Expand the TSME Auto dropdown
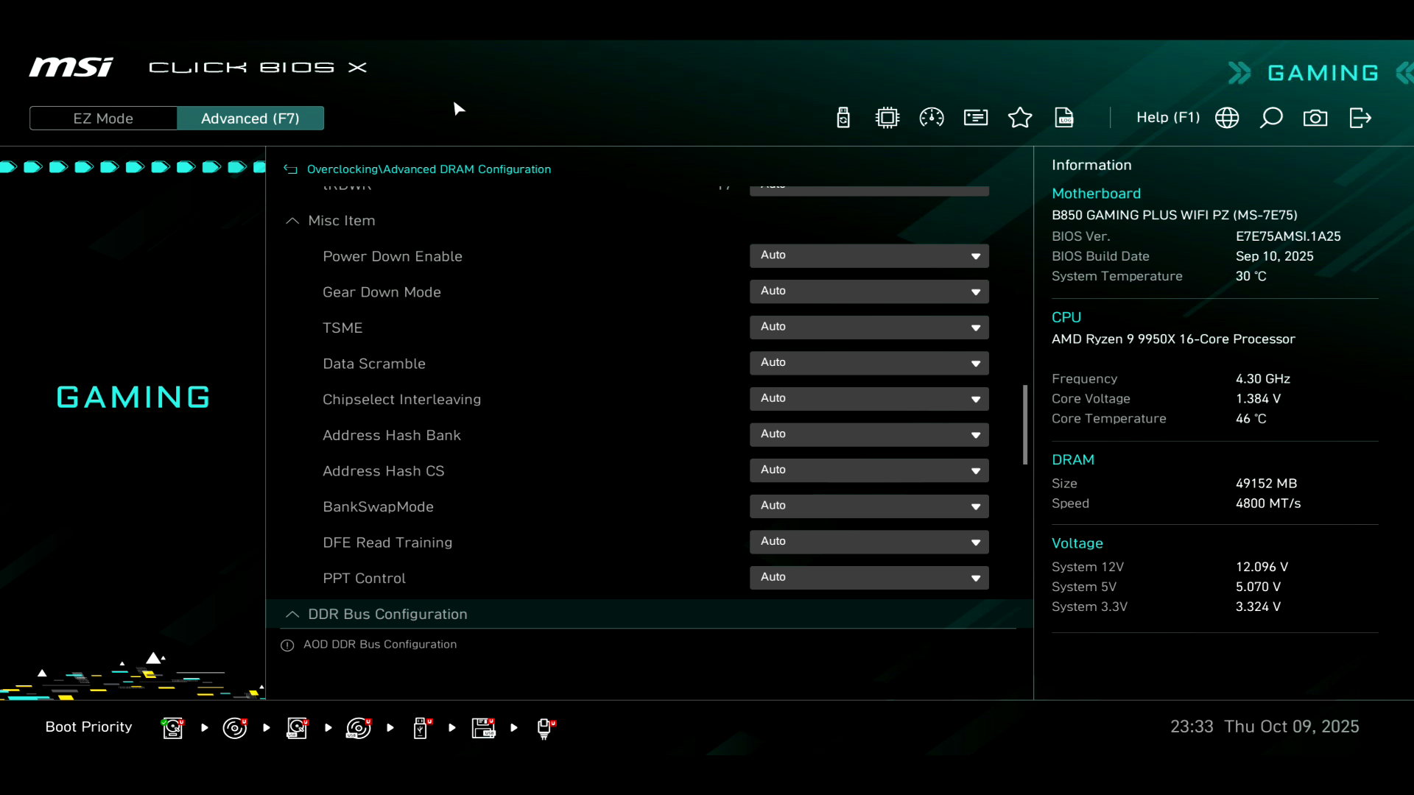 869,327
